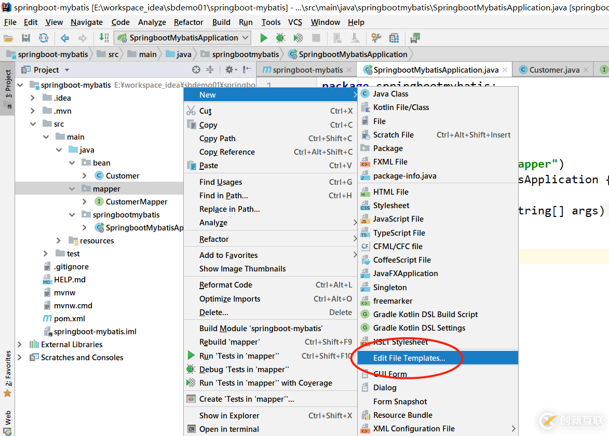Open the Project view selector dropdown
This screenshot has width=609, height=436.
click(66, 70)
